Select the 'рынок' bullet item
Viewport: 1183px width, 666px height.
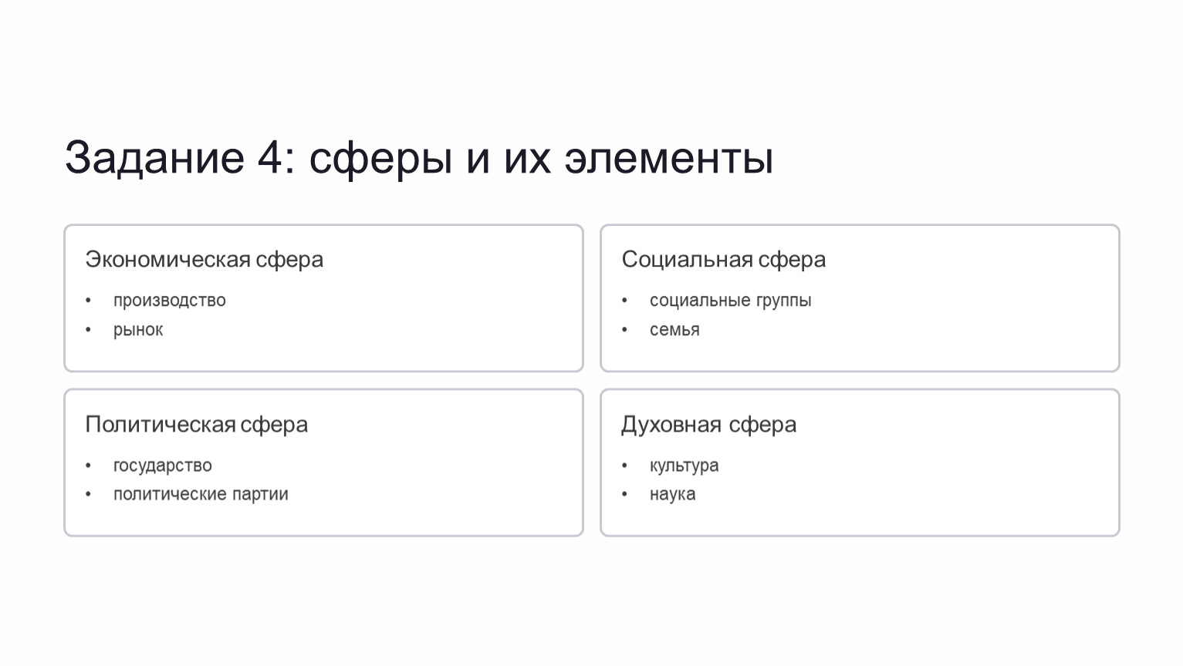138,330
